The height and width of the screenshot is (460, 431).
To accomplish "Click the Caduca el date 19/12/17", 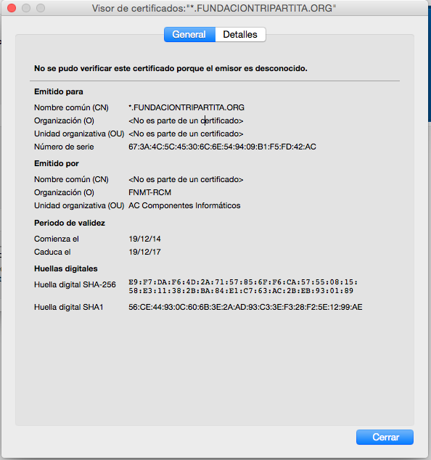I will click(x=144, y=252).
